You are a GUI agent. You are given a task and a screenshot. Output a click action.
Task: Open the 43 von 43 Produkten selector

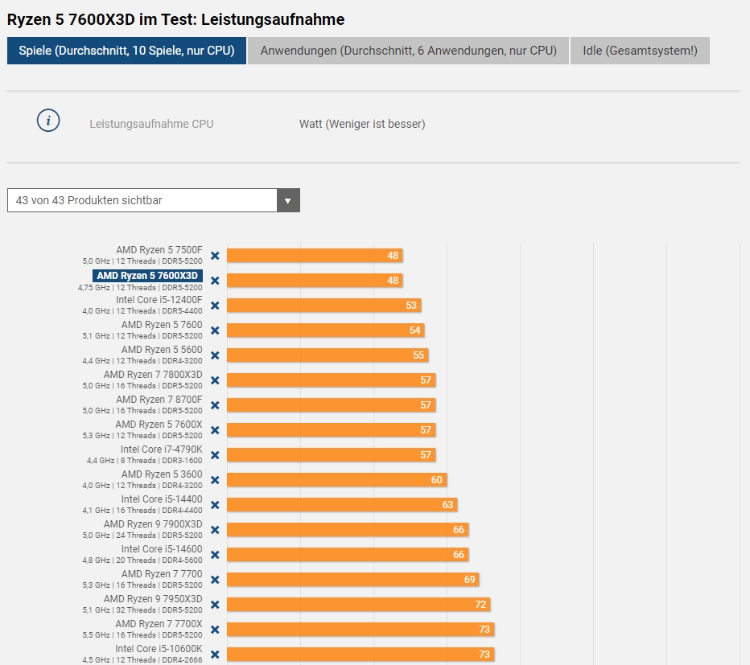(x=154, y=200)
